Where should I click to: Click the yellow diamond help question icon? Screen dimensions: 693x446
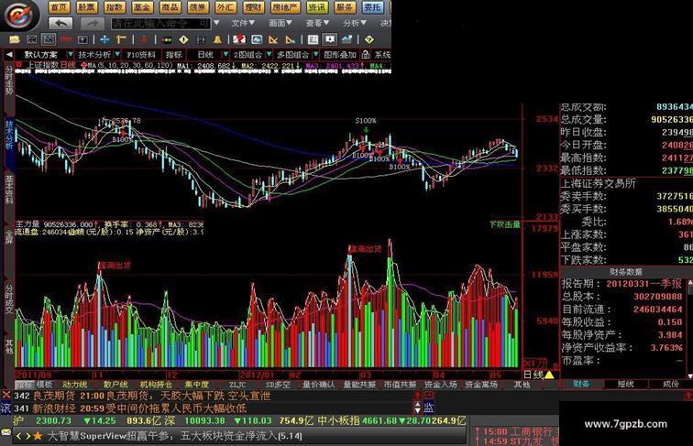click(369, 39)
